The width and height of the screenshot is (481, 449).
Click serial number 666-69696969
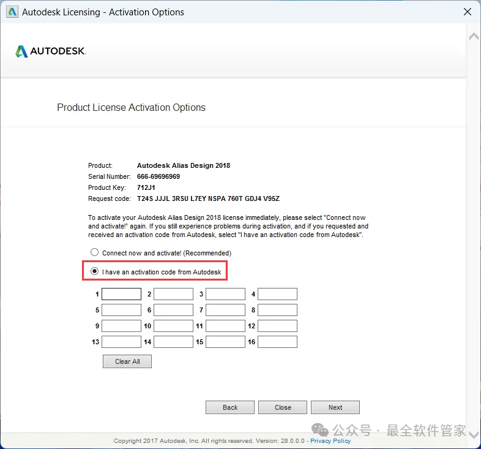coord(158,176)
